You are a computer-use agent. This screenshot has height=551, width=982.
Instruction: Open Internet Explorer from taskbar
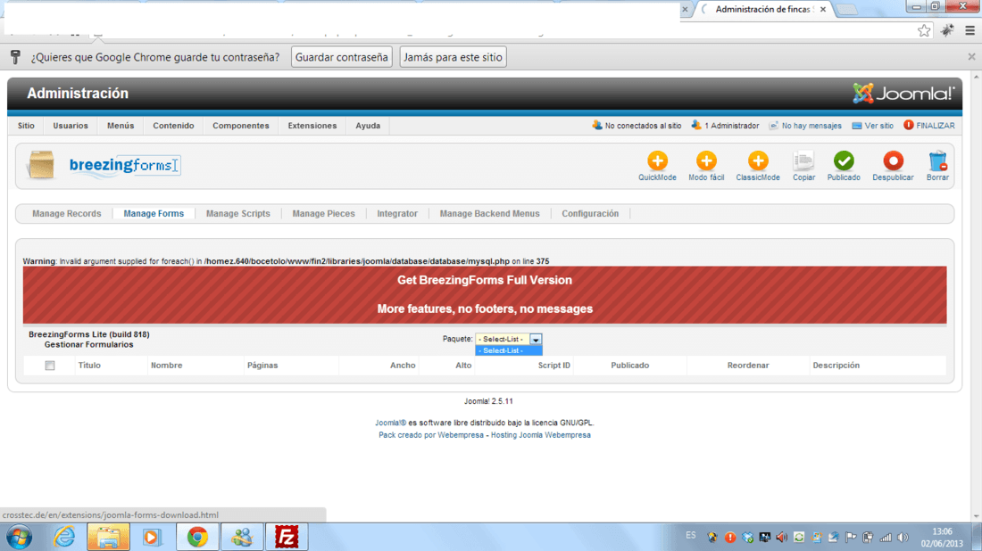(x=64, y=538)
